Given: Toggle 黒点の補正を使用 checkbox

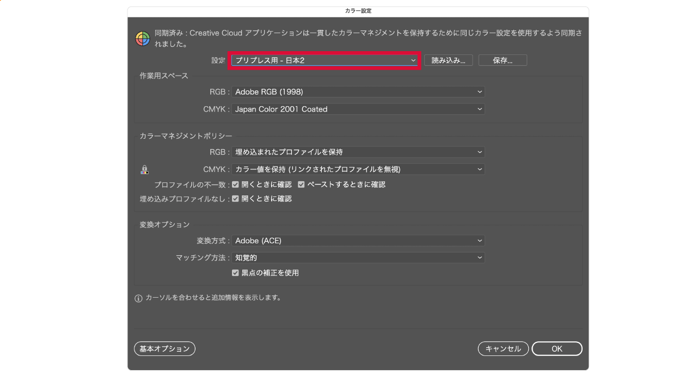Looking at the screenshot, I should 236,273.
